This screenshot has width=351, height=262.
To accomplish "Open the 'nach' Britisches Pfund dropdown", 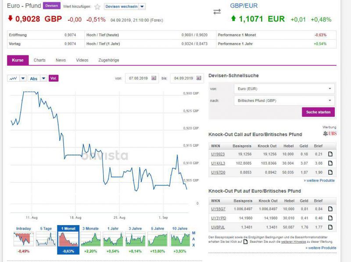I will [284, 100].
